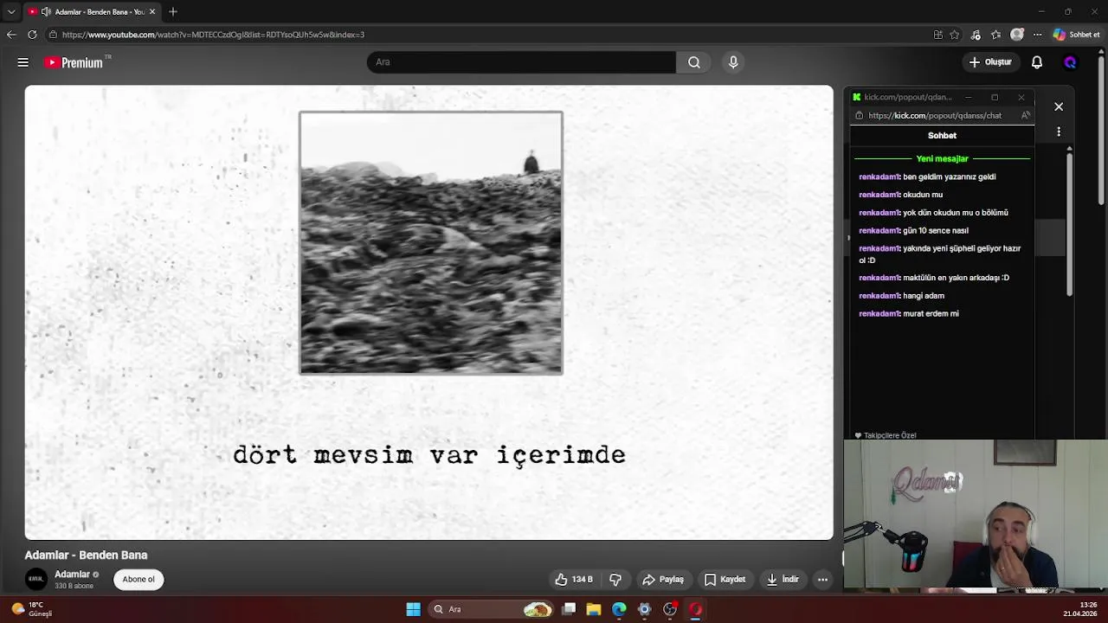Screen dimensions: 1108x623
Task: Open Read aloud icon in Kick popout
Action: [x=1025, y=115]
